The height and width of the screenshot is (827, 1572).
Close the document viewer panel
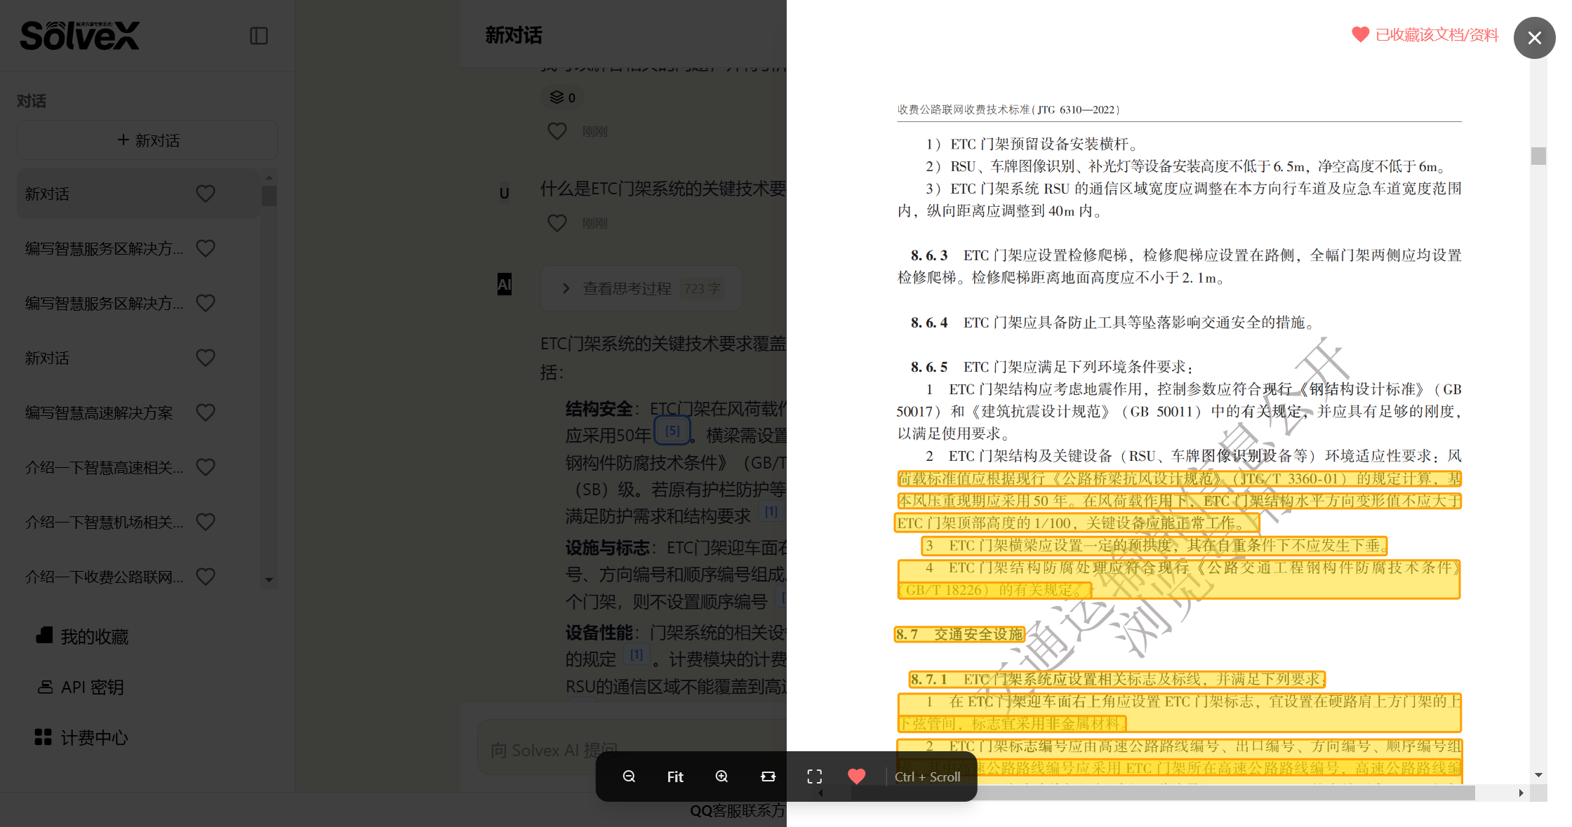pyautogui.click(x=1534, y=38)
